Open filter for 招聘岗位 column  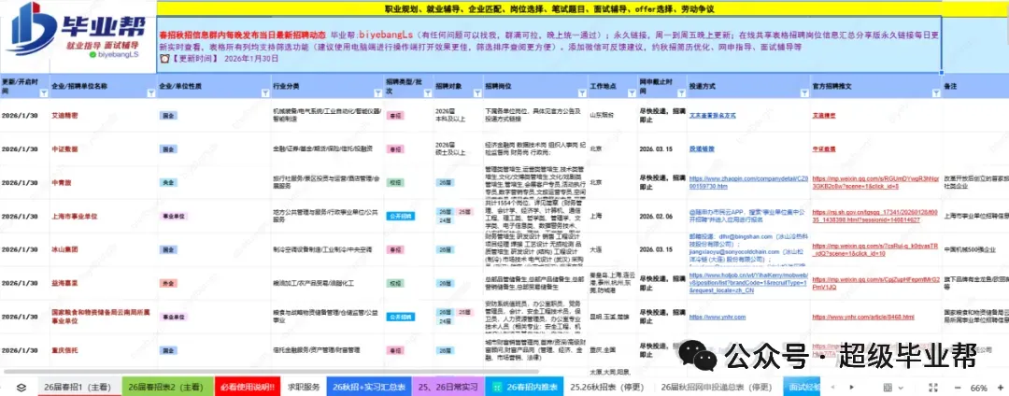pos(582,93)
